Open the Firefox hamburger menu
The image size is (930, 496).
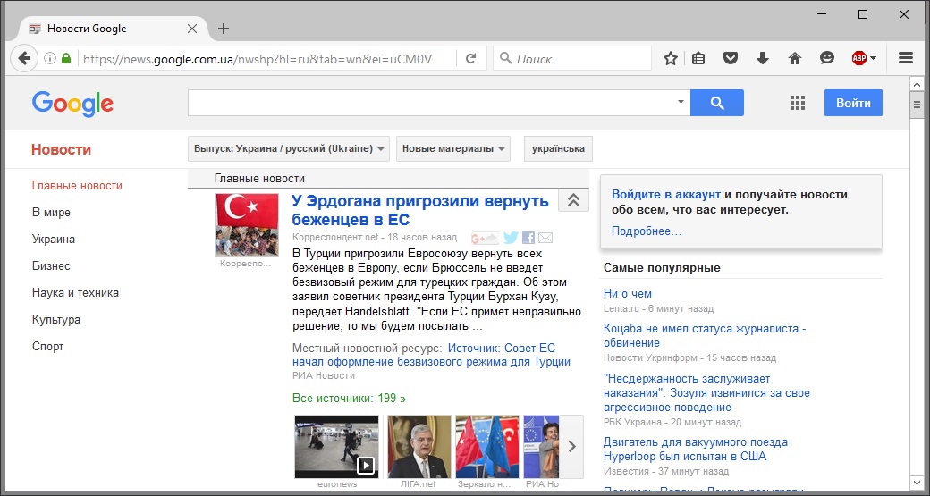905,59
